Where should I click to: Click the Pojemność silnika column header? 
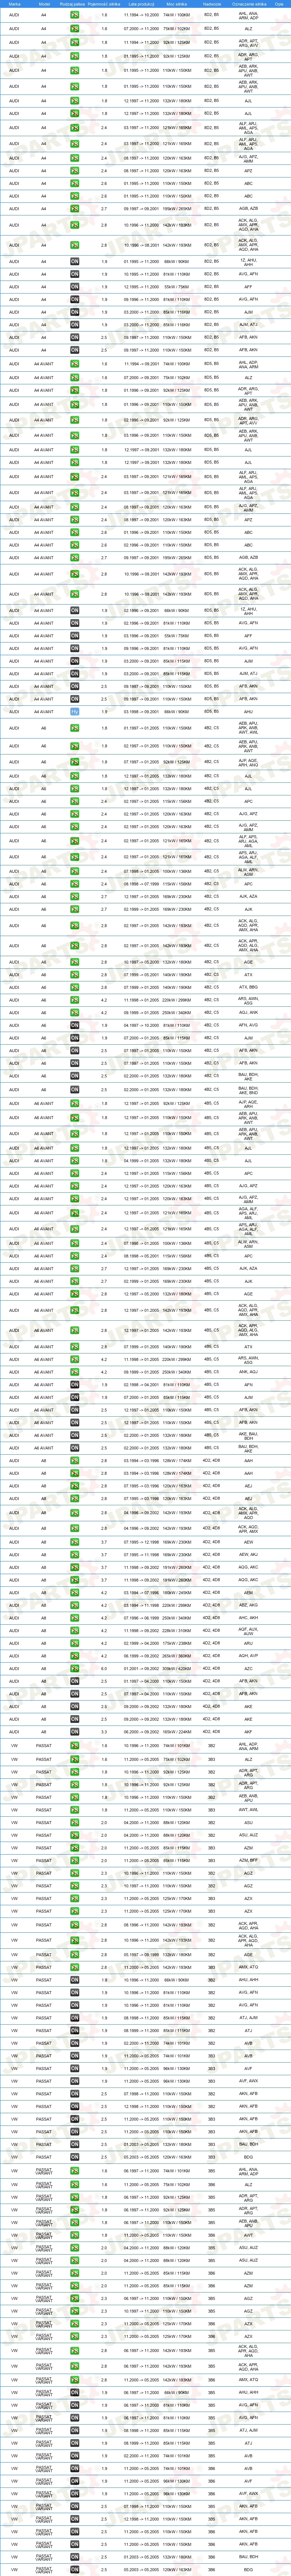tap(104, 4)
